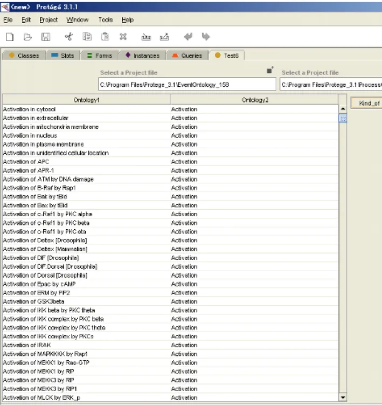Image resolution: width=382 pixels, height=405 pixels.
Task: Select 'Activation of IRAK' row
Action: [x=170, y=345]
